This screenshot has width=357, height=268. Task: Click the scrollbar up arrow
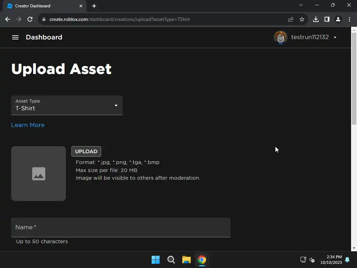(x=354, y=30)
